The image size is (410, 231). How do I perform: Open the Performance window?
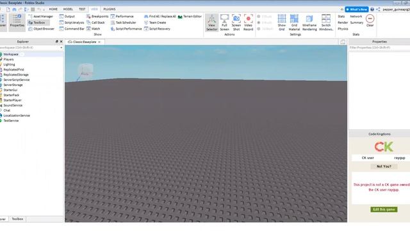coord(122,17)
